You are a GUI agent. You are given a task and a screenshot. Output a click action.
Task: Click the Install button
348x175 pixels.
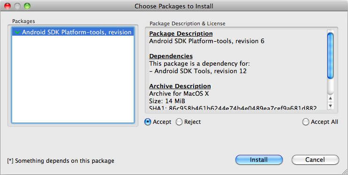pyautogui.click(x=259, y=160)
